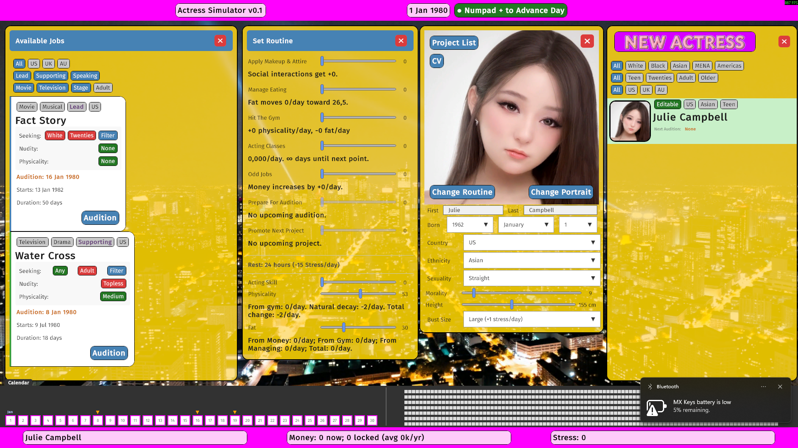This screenshot has height=448, width=798.
Task: Toggle the Television job filter
Action: 52,88
